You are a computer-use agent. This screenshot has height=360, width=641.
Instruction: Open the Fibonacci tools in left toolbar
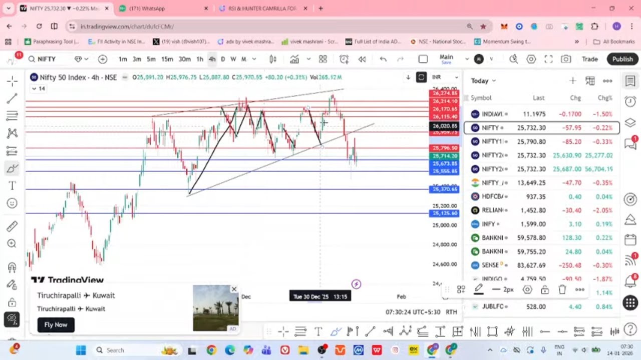[12, 115]
